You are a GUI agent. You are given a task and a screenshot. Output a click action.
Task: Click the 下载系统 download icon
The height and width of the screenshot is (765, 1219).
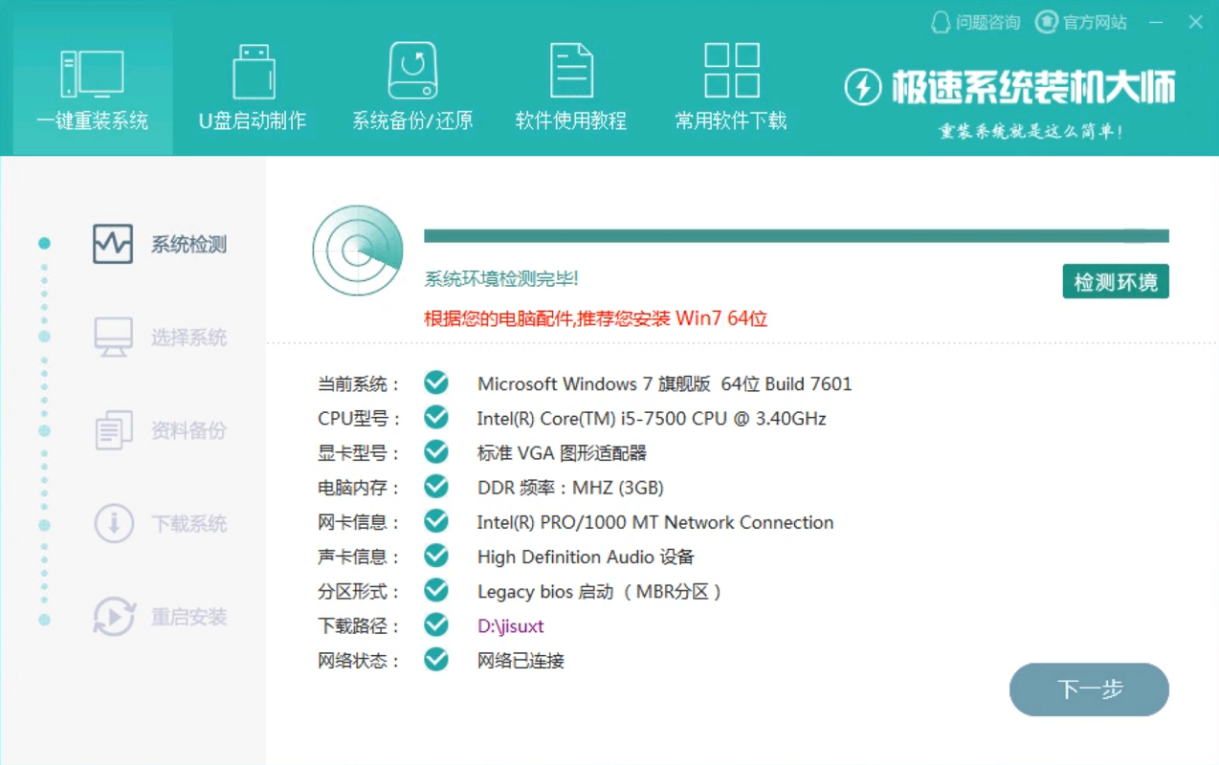tap(112, 523)
